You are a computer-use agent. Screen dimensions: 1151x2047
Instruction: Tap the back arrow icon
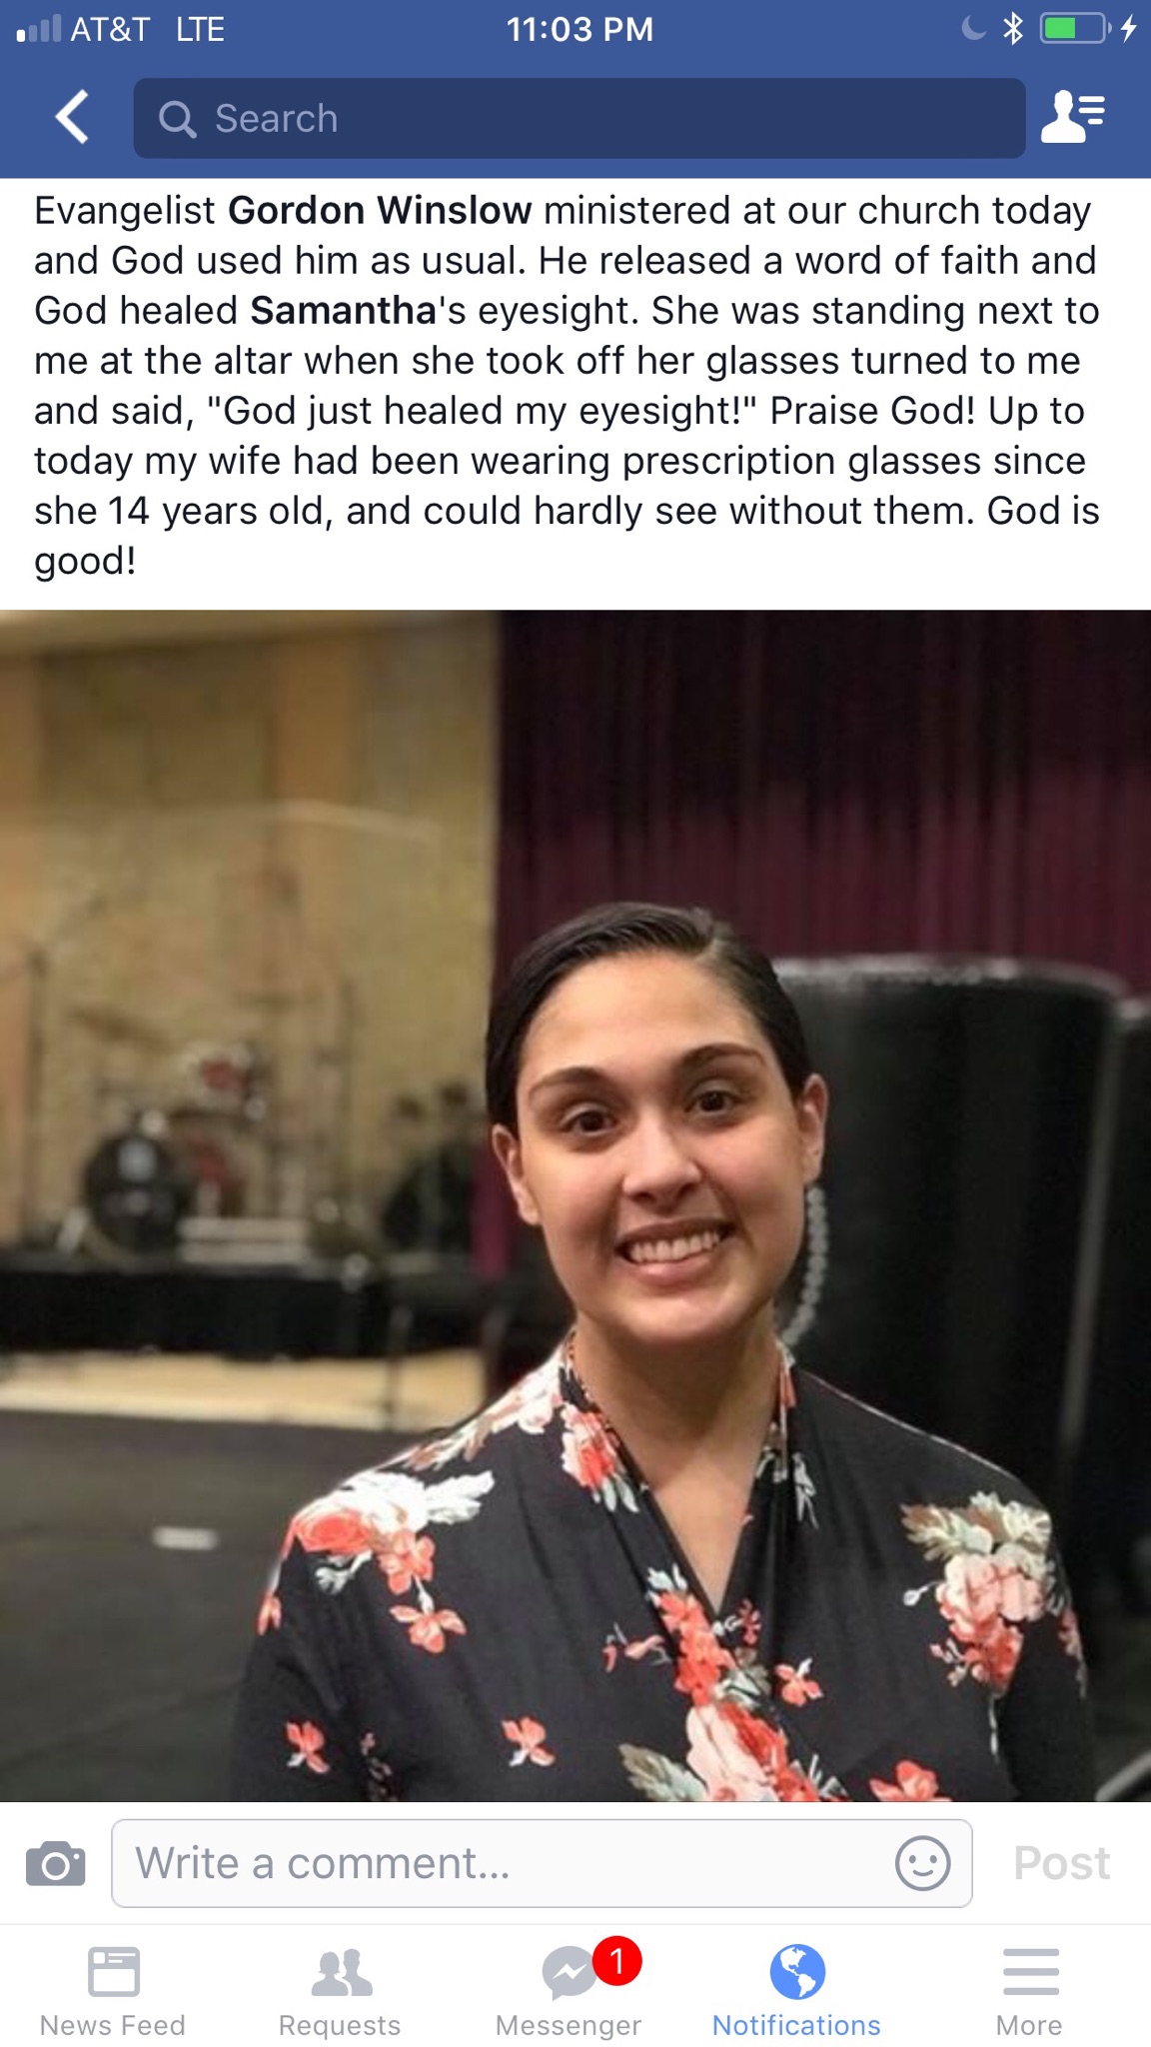tap(72, 118)
